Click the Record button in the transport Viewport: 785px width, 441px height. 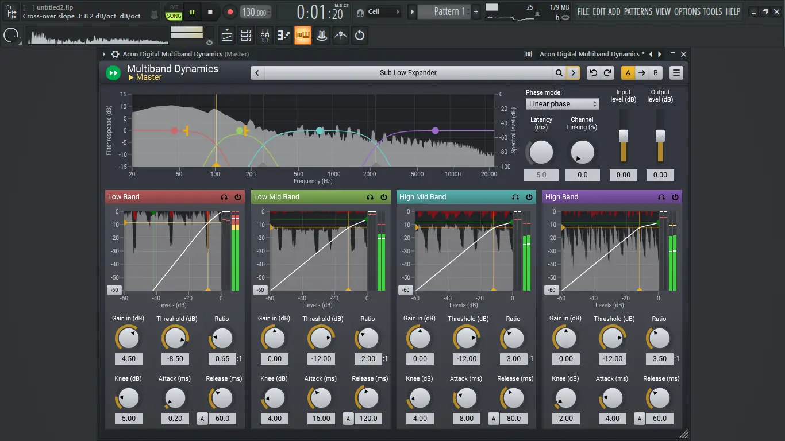click(230, 11)
